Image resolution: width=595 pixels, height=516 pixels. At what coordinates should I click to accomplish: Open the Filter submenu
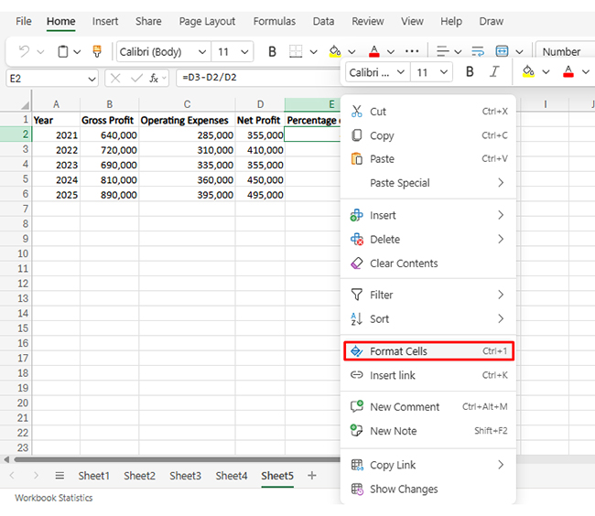tap(429, 295)
